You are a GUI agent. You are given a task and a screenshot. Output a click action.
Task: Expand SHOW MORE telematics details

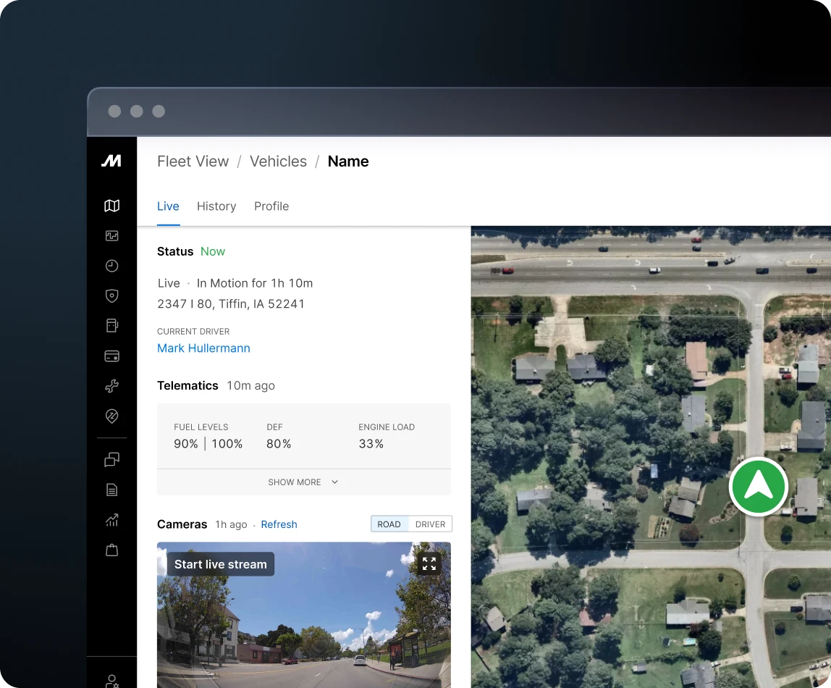(x=303, y=482)
